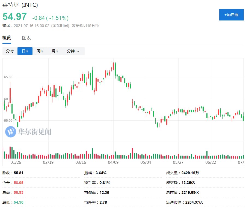Click the 总市值 value 2219.69亿
Image resolution: width=246 pixels, height=208 pixels.
[190, 192]
